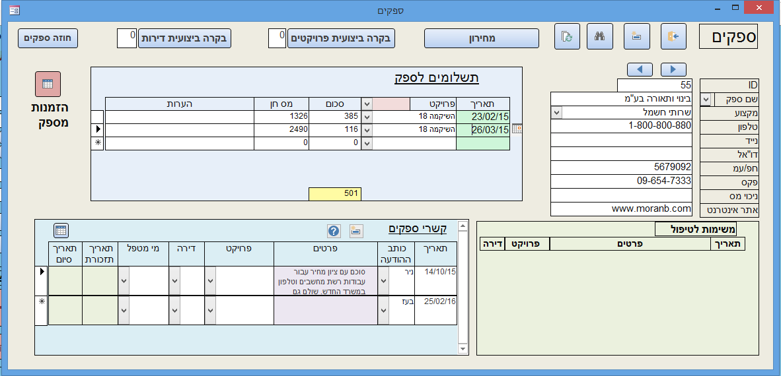Select the new contact row asterisk selector
781x376 pixels.
(x=42, y=311)
